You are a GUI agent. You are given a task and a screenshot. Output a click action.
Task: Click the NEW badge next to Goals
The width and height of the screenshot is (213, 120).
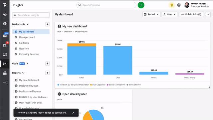(22, 63)
